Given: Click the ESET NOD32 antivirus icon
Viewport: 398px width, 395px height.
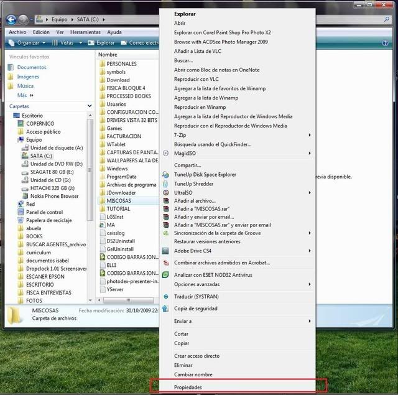Looking at the screenshot, I should click(x=165, y=275).
